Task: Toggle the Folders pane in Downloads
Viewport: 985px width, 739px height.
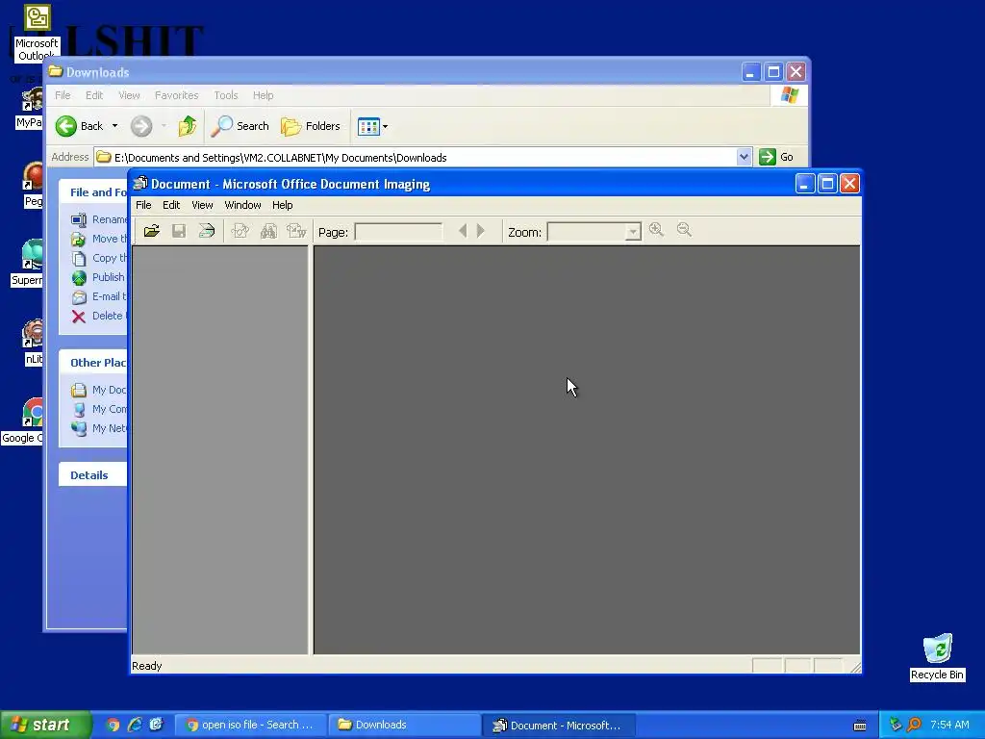Action: click(311, 126)
